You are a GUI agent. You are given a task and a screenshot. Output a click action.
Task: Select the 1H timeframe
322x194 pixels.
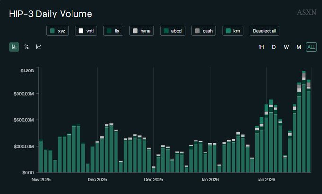point(261,47)
